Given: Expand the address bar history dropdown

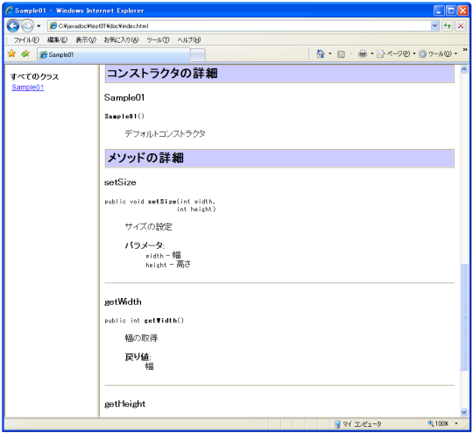Looking at the screenshot, I should pos(434,26).
